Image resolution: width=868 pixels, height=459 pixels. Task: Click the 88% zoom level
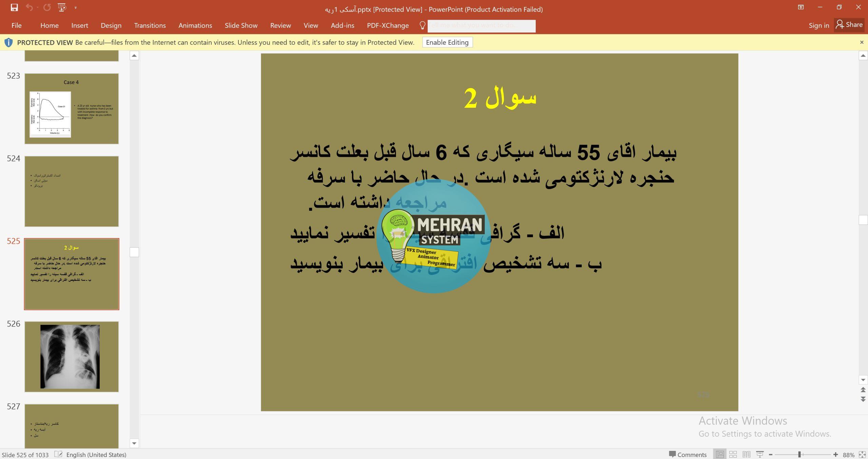(848, 455)
